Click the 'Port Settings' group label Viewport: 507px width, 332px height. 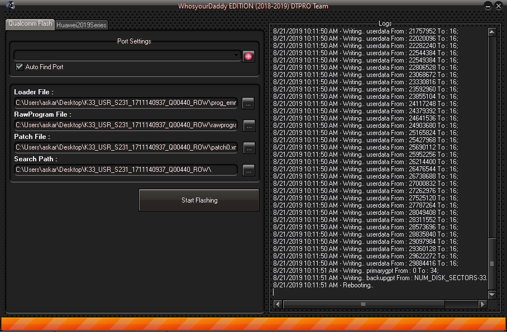(x=134, y=41)
